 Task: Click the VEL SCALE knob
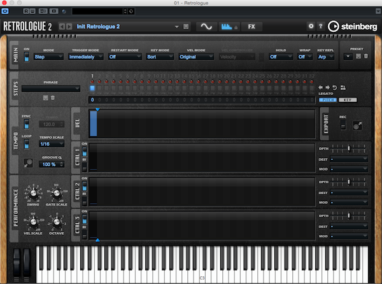33,222
